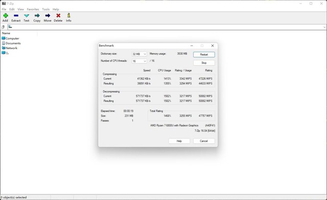Click the red Delete toolbar icon
327x200 pixels.
[x=58, y=16]
